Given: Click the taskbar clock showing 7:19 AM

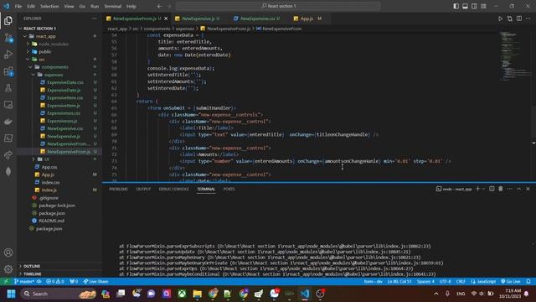Looking at the screenshot, I should (510, 294).
